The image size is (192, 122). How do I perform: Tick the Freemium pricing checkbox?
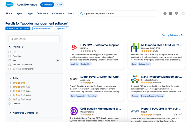click(10, 56)
